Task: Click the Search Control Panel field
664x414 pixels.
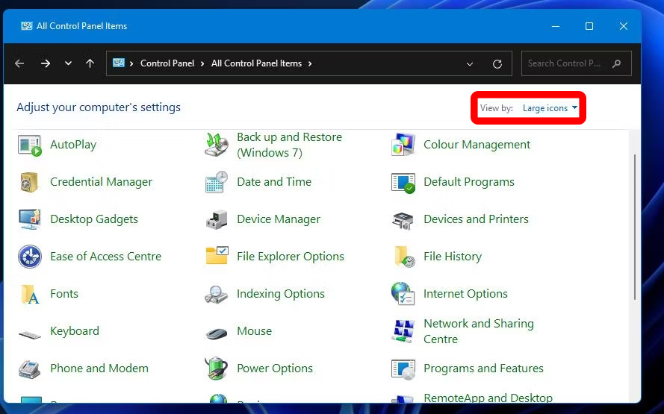Action: [x=577, y=63]
